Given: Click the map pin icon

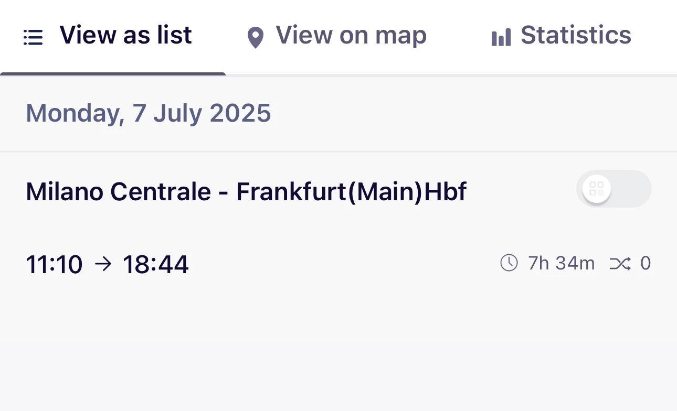Looking at the screenshot, I should (256, 38).
